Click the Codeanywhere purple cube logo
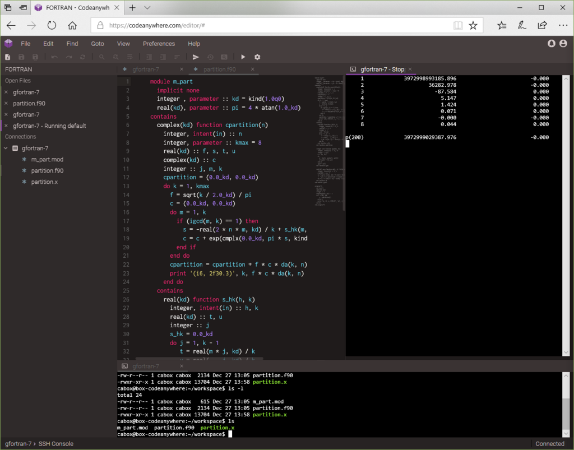The width and height of the screenshot is (574, 450). pos(8,44)
